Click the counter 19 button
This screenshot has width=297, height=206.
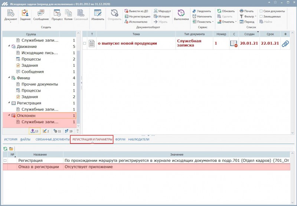69,131
